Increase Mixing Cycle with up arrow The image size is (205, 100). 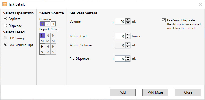[128, 34]
